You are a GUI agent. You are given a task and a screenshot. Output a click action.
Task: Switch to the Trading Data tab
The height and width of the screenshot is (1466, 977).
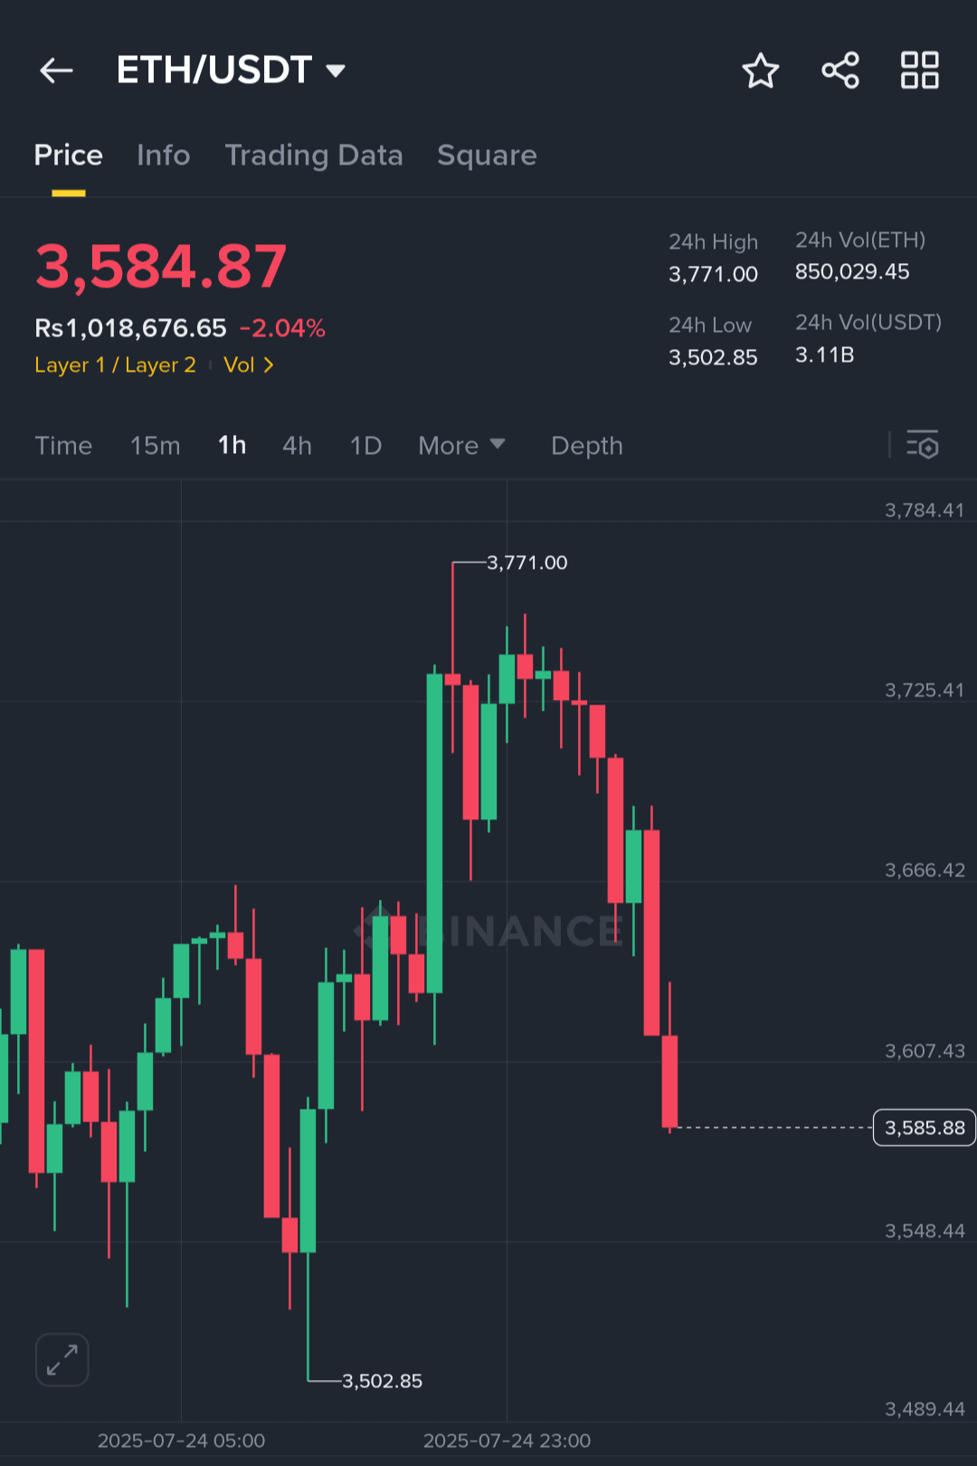click(x=314, y=156)
